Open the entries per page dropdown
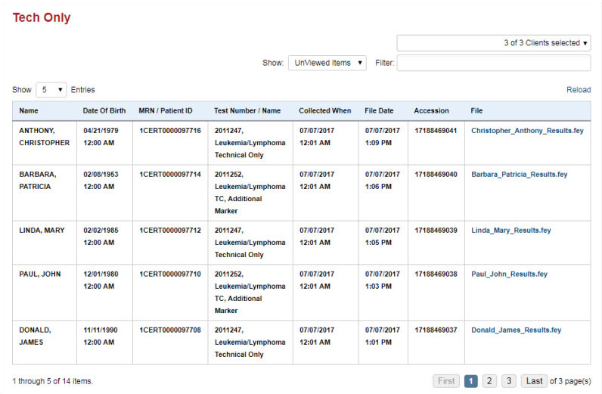602x394 pixels. [50, 90]
